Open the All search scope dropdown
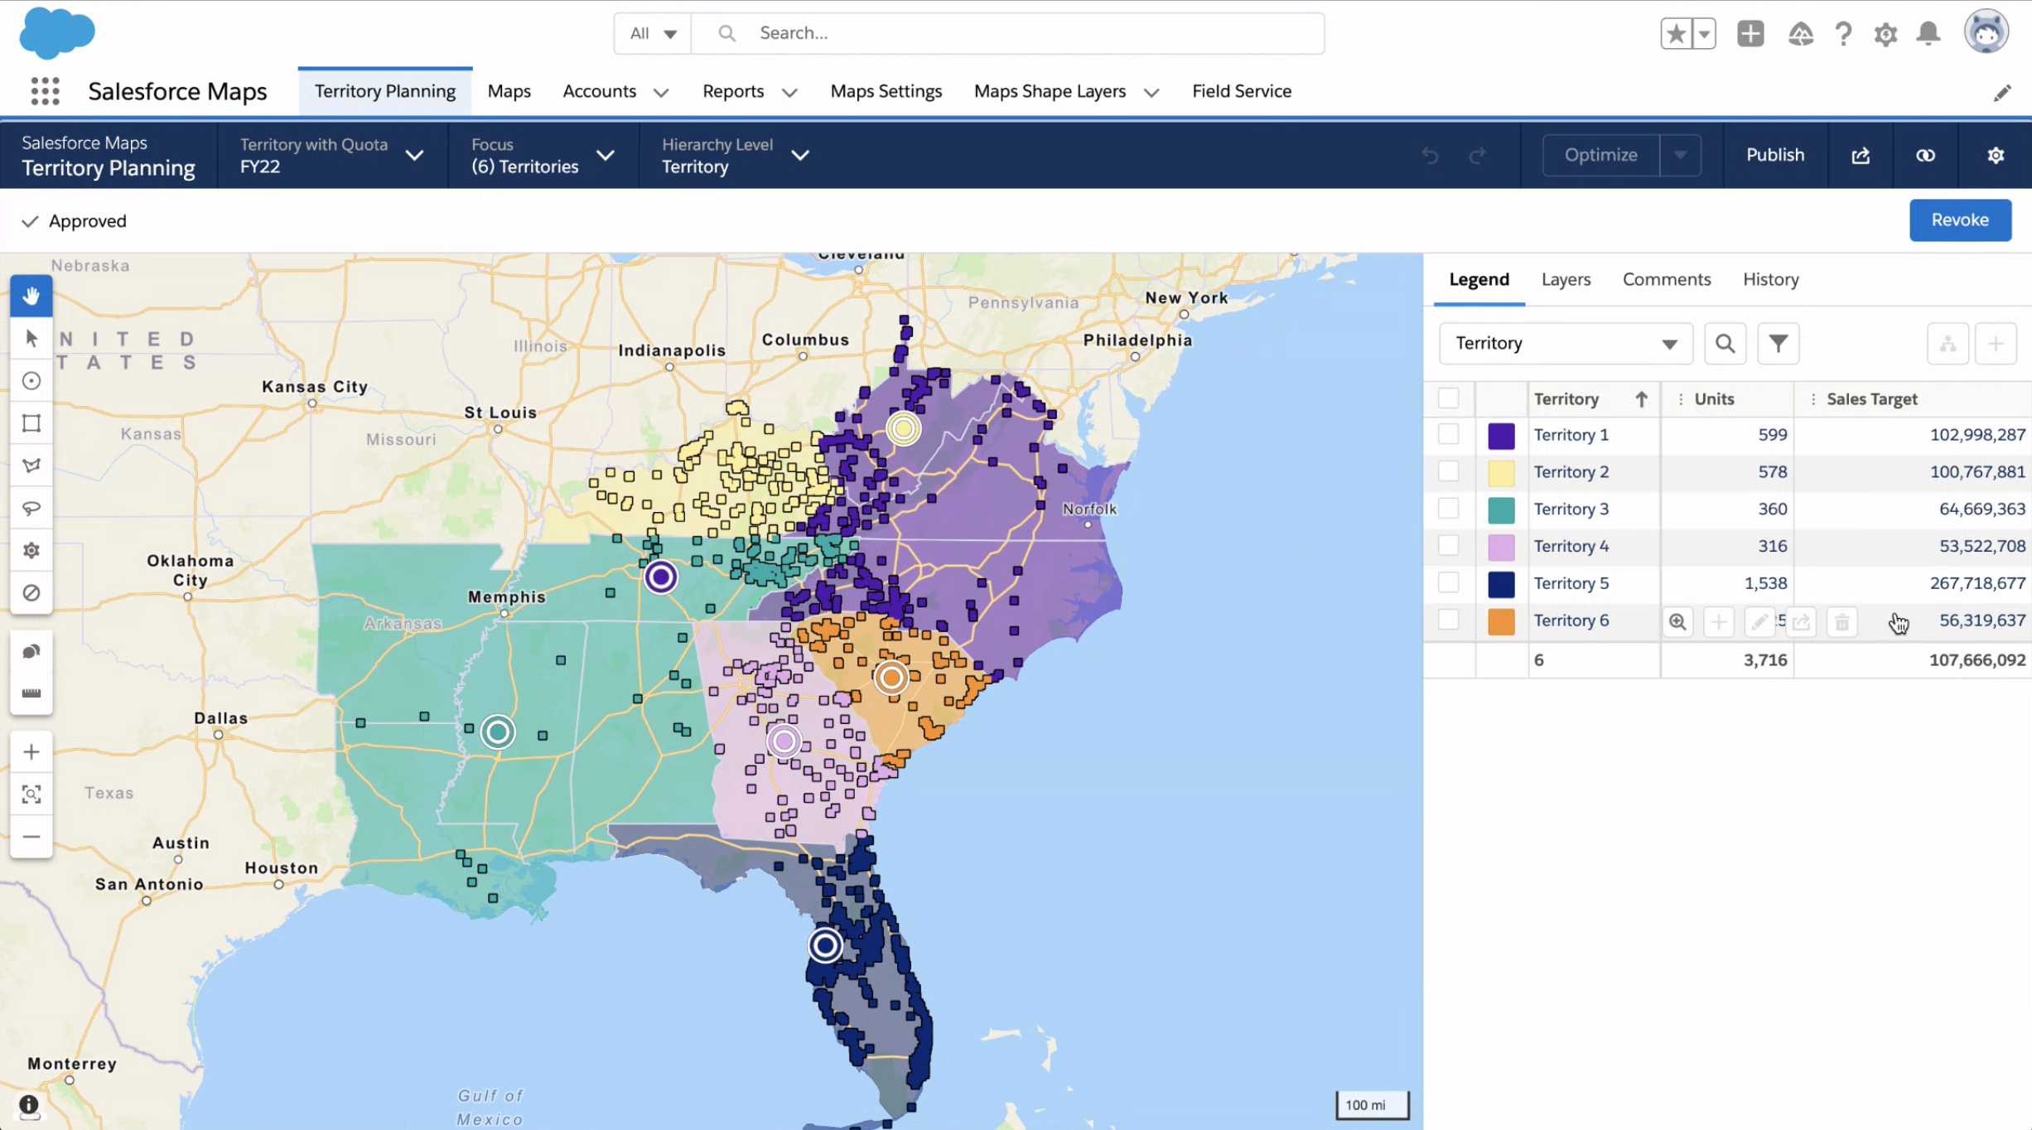 (653, 33)
